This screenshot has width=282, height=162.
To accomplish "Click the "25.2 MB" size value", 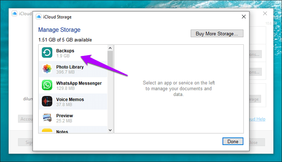I will [x=64, y=120].
